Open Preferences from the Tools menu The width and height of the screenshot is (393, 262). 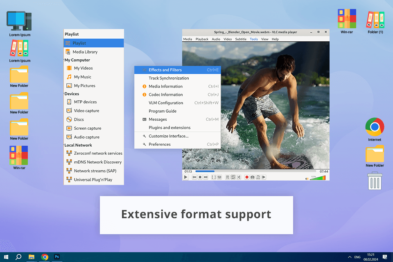[160, 145]
